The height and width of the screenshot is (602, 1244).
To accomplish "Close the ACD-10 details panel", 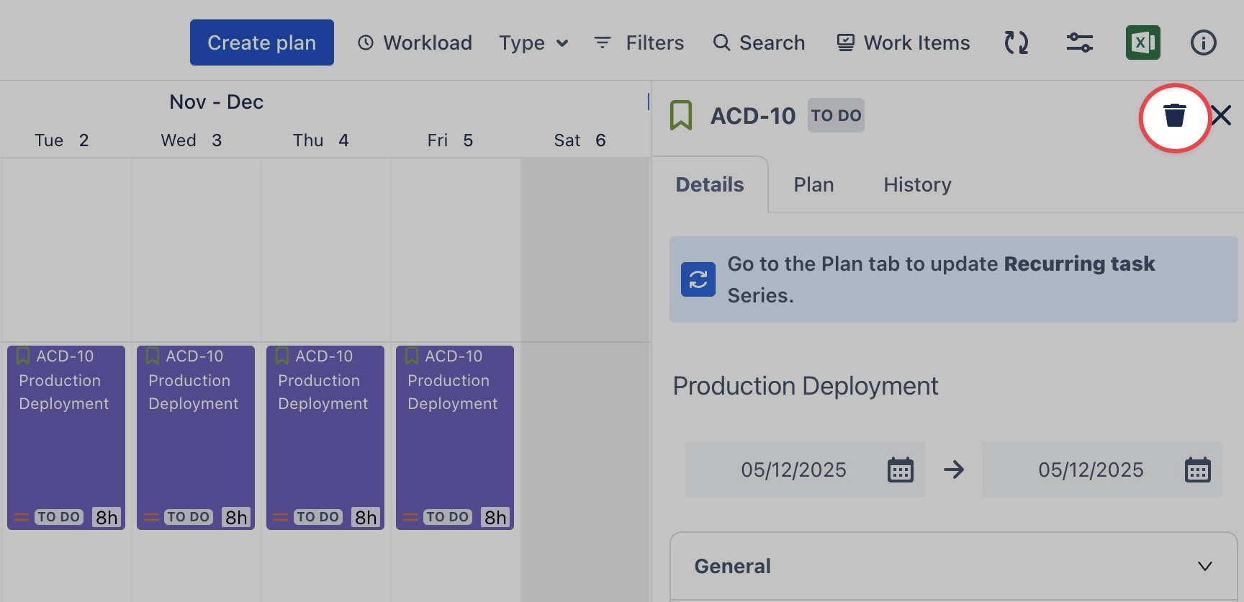I will (1221, 115).
